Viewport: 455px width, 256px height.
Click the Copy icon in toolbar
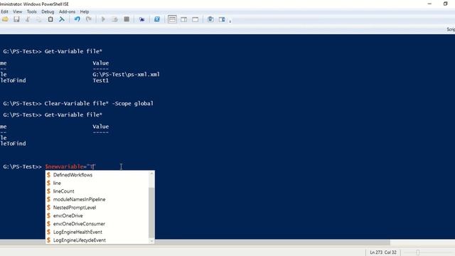point(39,19)
